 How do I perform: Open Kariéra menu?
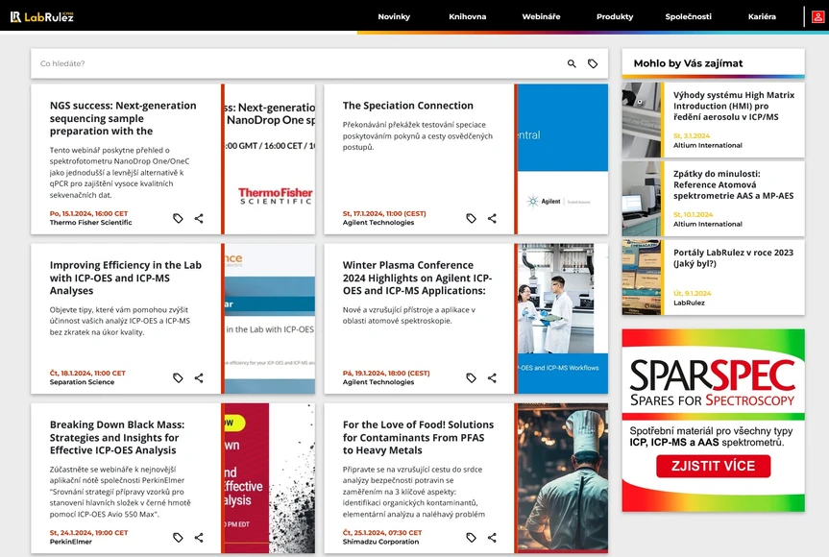click(762, 16)
